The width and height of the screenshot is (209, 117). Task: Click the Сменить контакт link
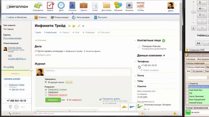(12, 79)
